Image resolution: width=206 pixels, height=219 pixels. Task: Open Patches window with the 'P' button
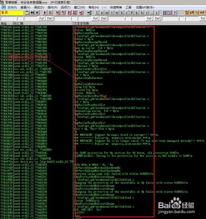pos(132,13)
